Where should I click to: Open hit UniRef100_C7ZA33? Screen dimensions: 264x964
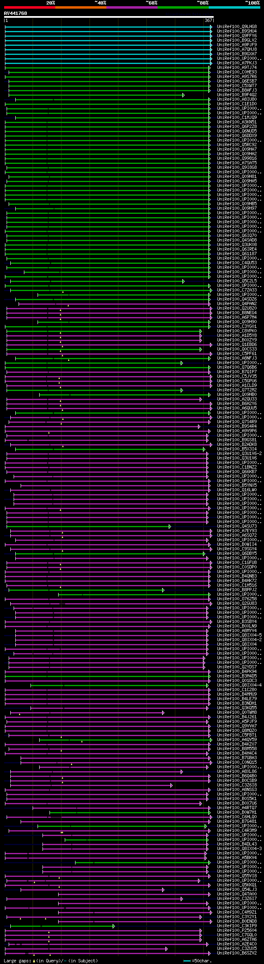point(237,290)
